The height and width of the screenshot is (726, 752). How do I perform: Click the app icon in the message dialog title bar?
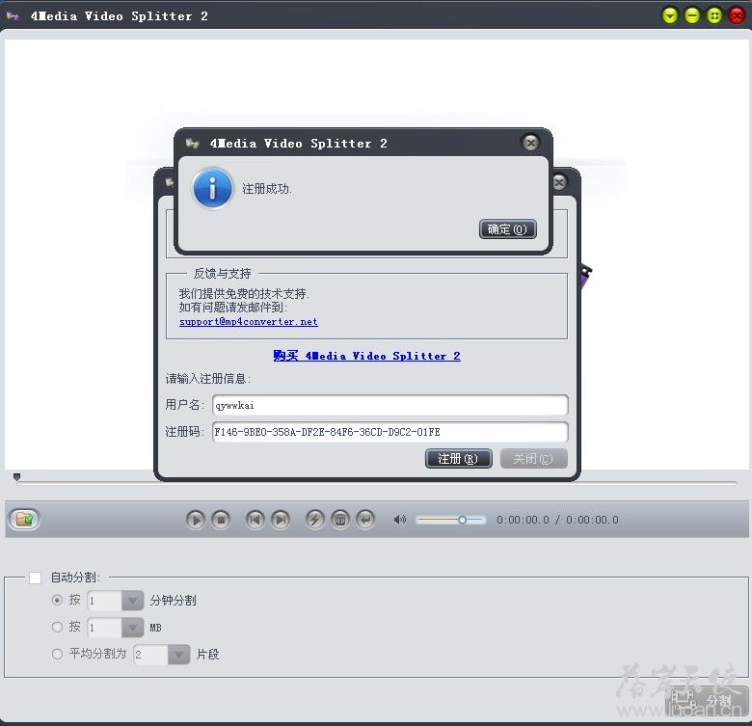click(x=193, y=143)
